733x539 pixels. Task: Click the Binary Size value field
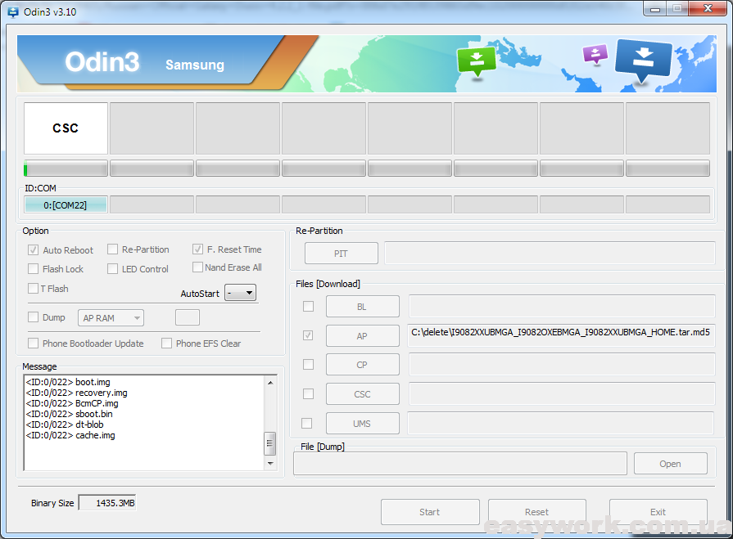(x=107, y=502)
